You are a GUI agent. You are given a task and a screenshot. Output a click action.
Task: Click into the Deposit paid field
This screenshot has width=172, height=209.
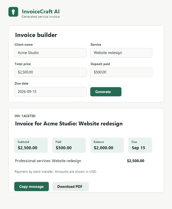[121, 72]
